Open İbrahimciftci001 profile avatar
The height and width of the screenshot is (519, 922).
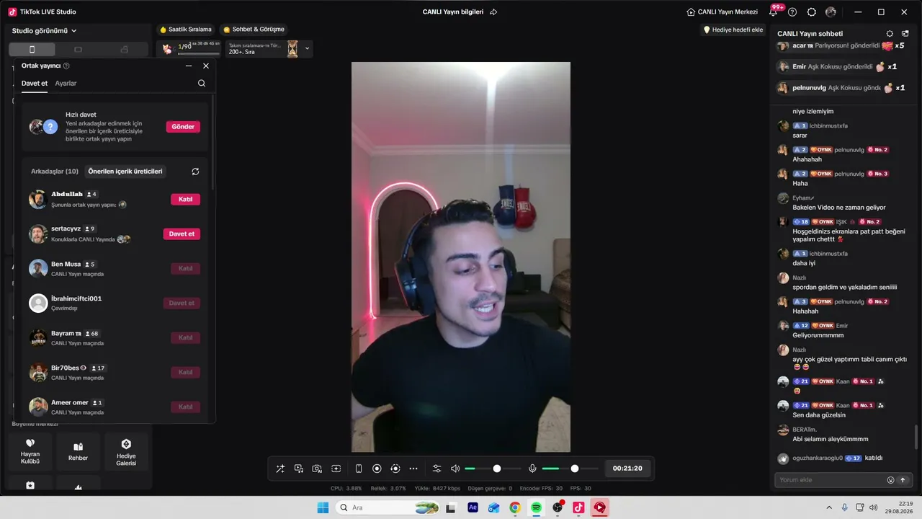tap(38, 303)
